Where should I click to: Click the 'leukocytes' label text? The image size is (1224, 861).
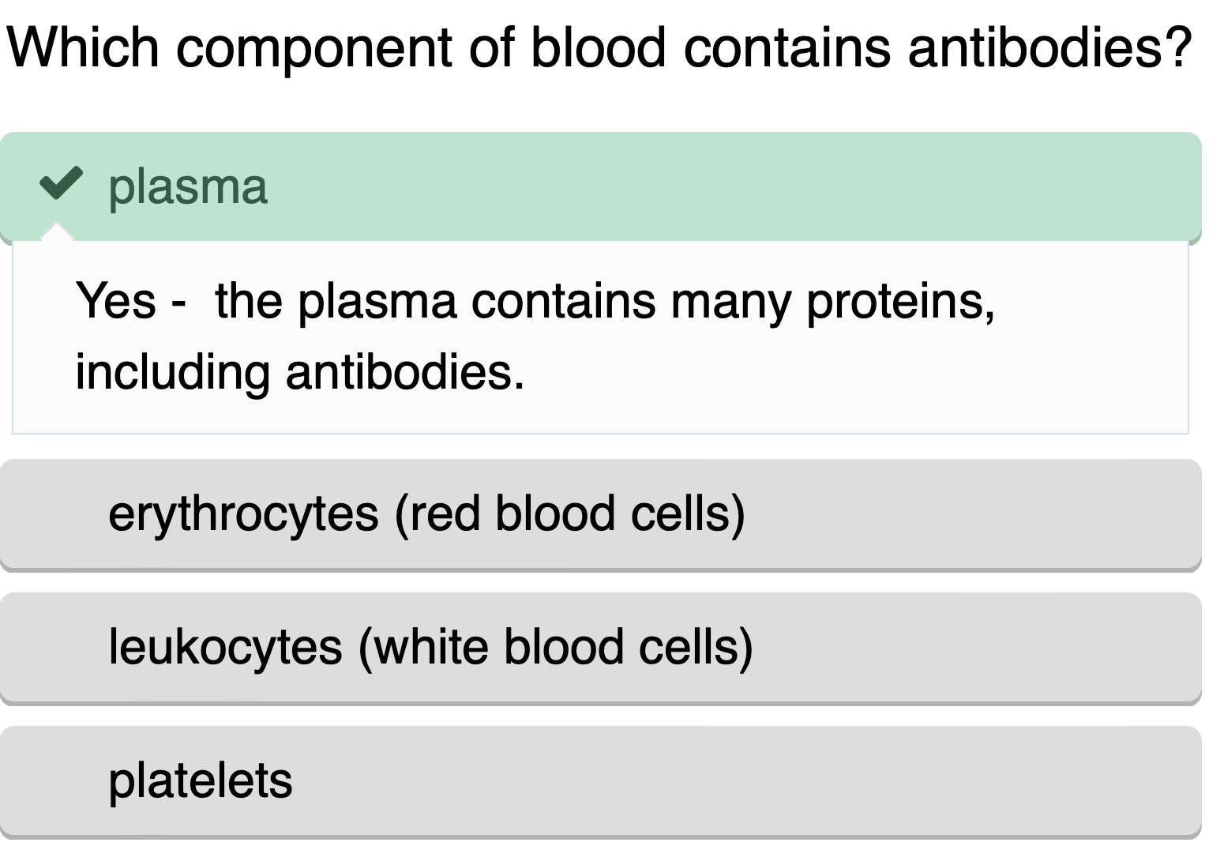coord(225,647)
